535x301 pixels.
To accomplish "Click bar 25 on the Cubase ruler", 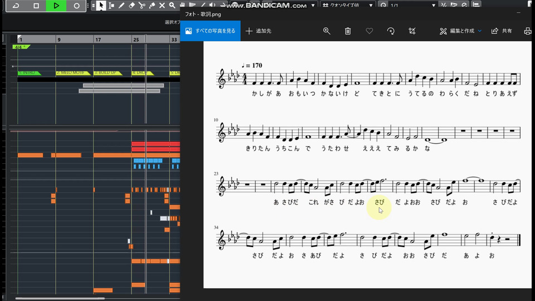I will (136, 40).
